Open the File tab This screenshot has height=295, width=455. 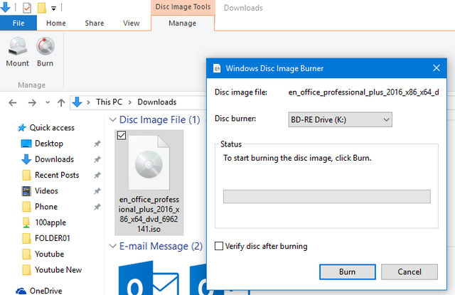[18, 23]
